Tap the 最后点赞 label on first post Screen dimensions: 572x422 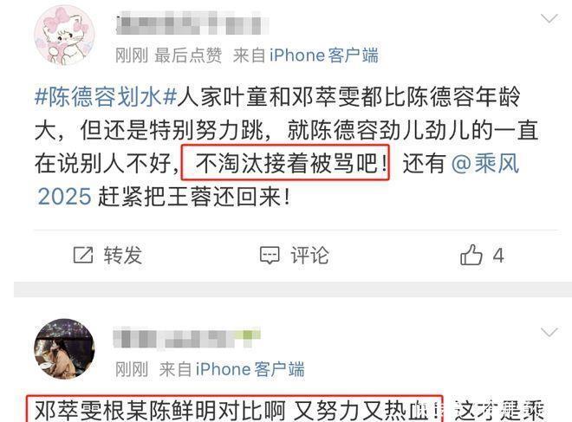tap(188, 55)
